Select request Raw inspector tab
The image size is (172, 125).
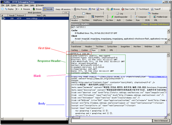[x=138, y=20]
